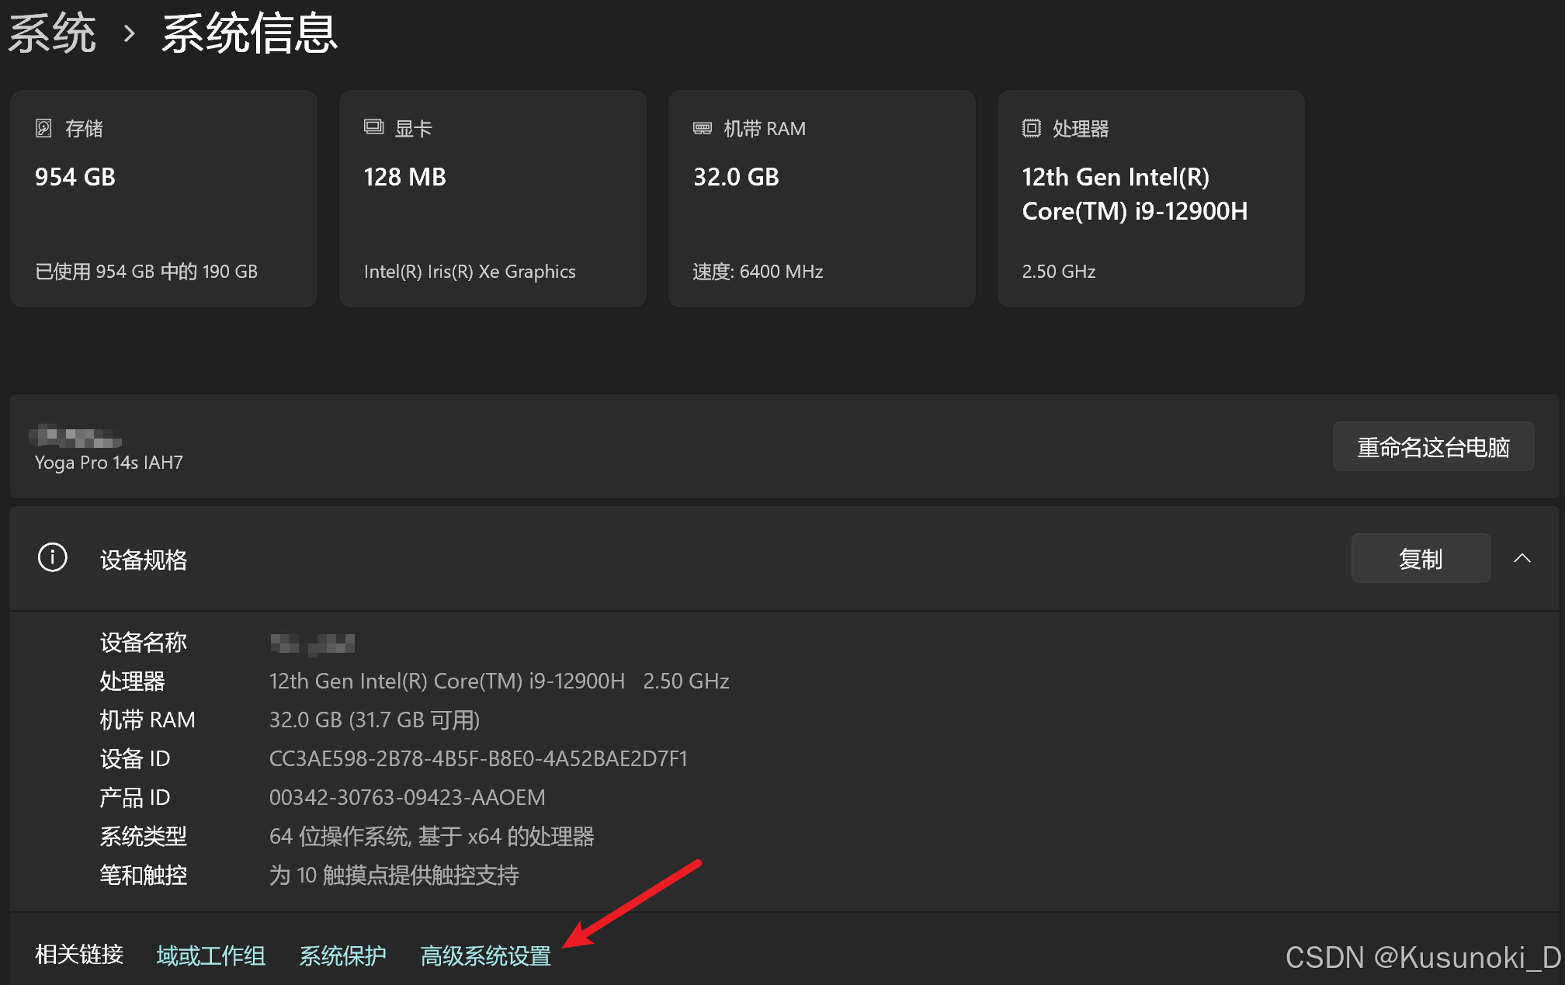Screen dimensions: 1565x985
Task: Open the 128 MB graphics card tile
Action: (492, 199)
